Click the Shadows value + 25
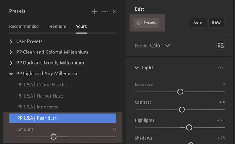This screenshot has height=144, width=235. tap(221, 138)
